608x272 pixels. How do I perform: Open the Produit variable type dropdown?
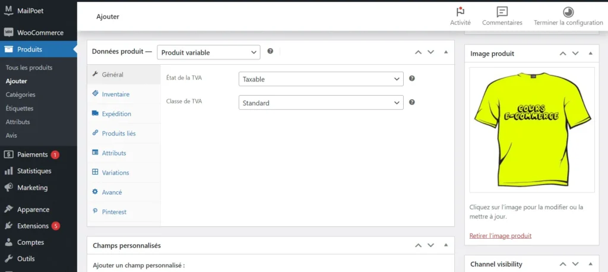(x=208, y=52)
